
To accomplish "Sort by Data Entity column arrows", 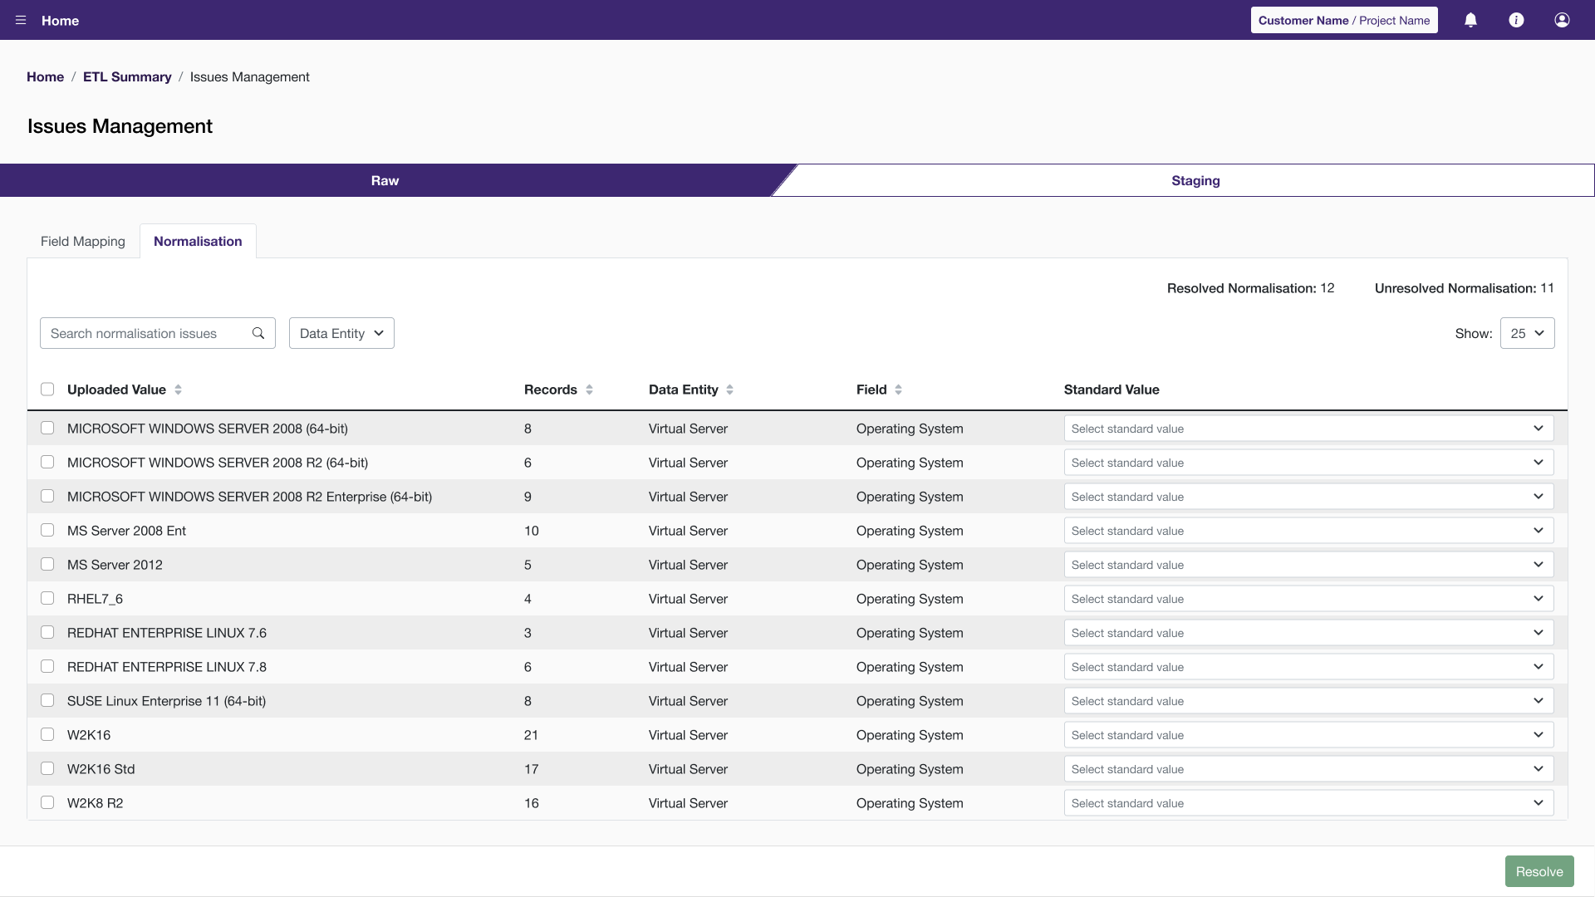I will coord(729,390).
